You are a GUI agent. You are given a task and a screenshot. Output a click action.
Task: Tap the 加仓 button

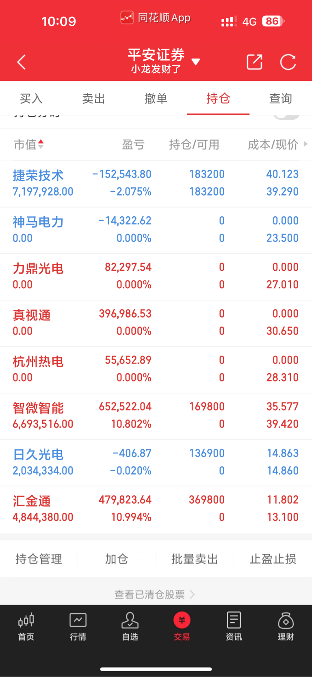pos(117,559)
